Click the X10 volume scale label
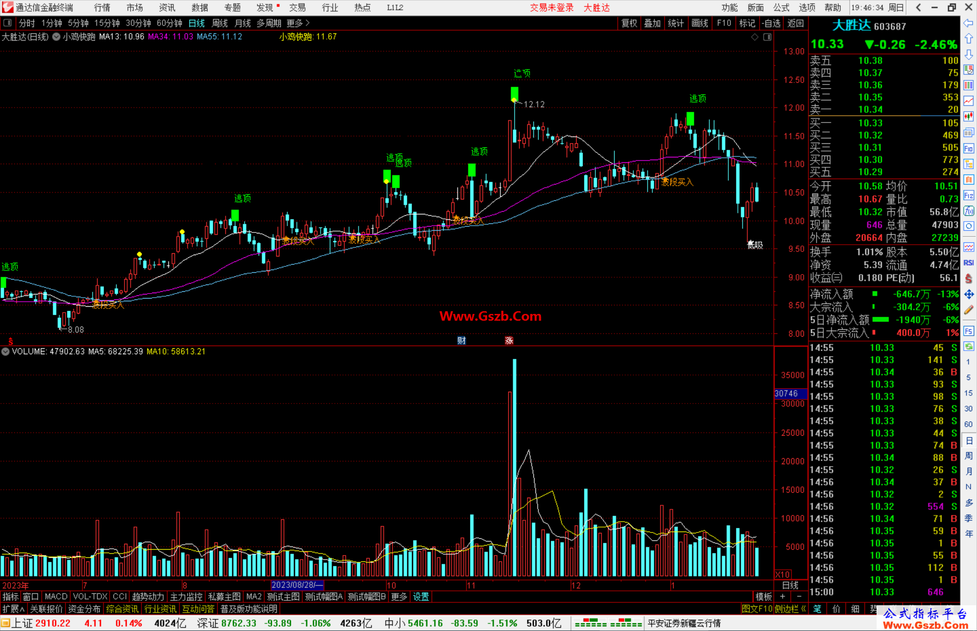Viewport: 977px width, 631px height. [x=783, y=574]
